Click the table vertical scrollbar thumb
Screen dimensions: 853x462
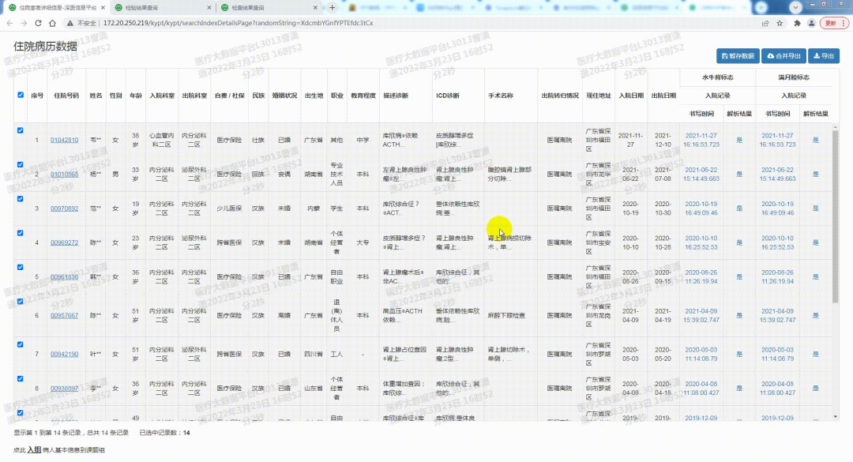836,215
